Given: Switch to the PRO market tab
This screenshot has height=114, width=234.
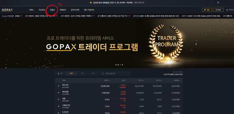Looking at the screenshot, I should [x=82, y=74].
